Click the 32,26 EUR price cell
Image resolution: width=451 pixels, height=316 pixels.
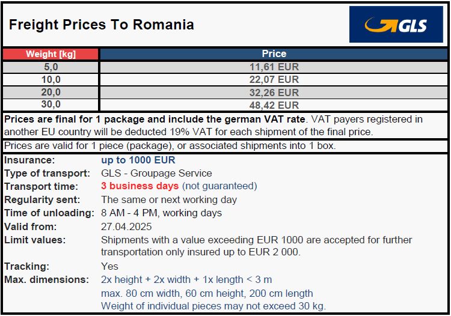274,93
